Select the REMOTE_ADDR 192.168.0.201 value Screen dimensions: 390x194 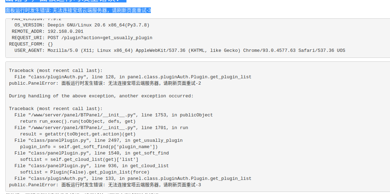coord(65,31)
